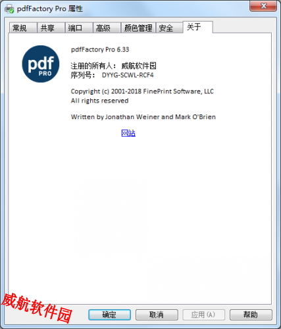Screen dimensions: 281x329
Task: Go to the 高级 tab
Action: tap(107, 28)
